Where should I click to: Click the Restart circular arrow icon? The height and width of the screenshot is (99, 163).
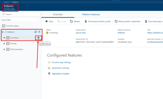(x=71, y=21)
